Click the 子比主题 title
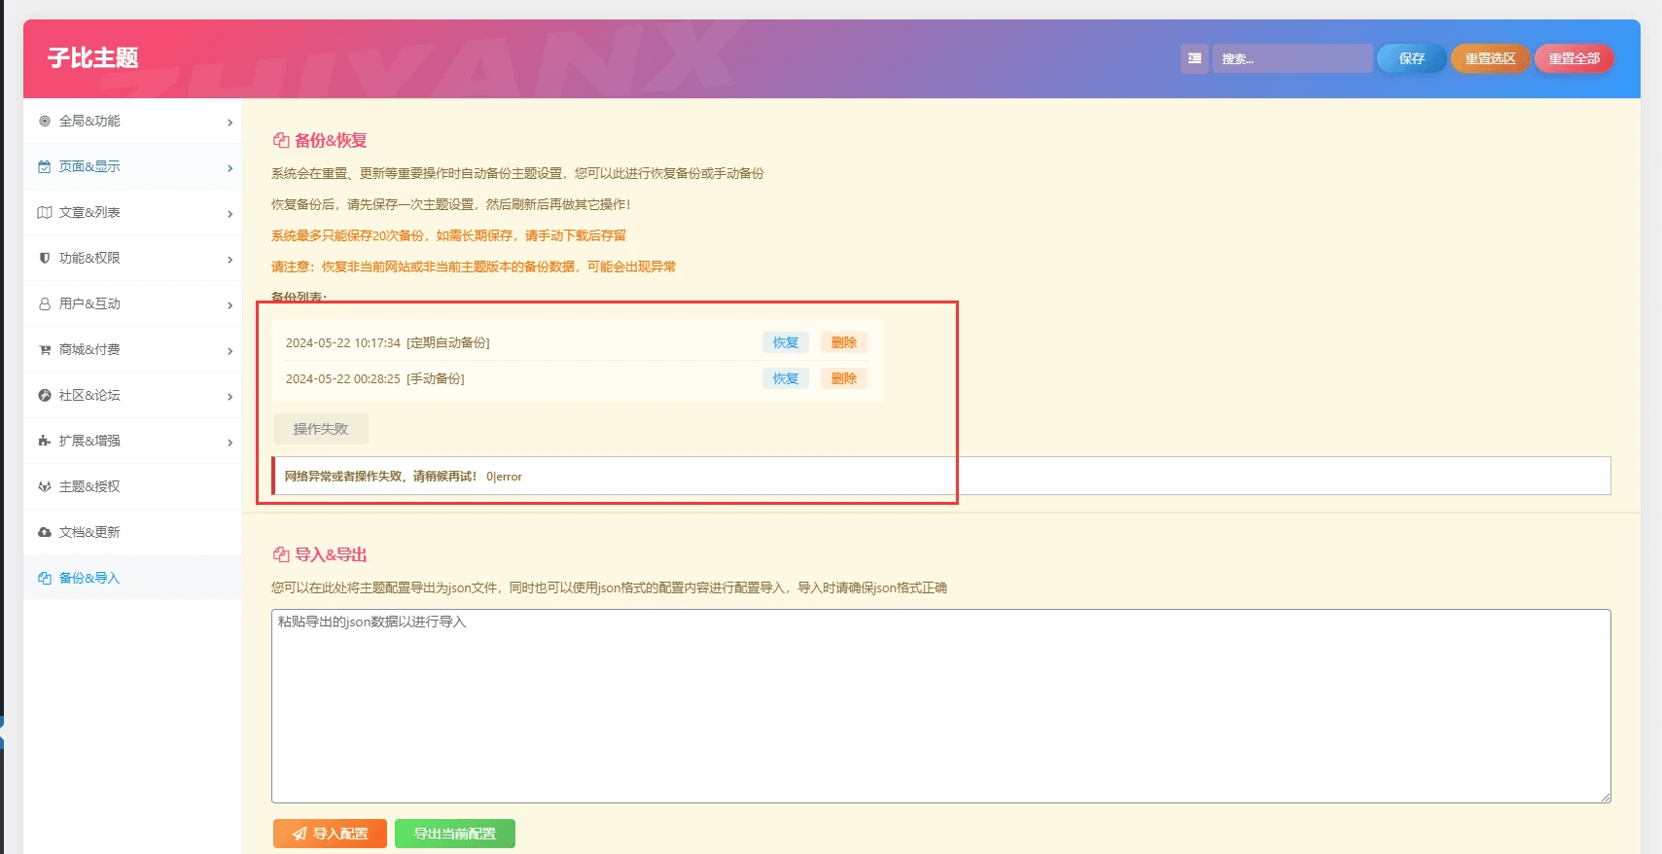 click(93, 58)
